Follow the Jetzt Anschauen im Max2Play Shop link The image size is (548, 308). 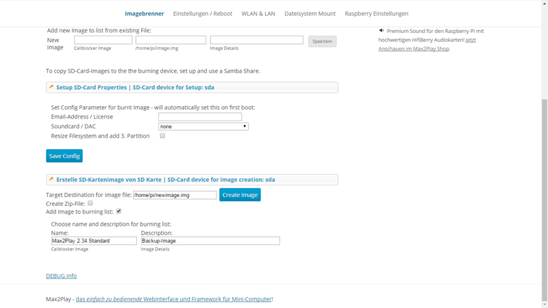427,44
